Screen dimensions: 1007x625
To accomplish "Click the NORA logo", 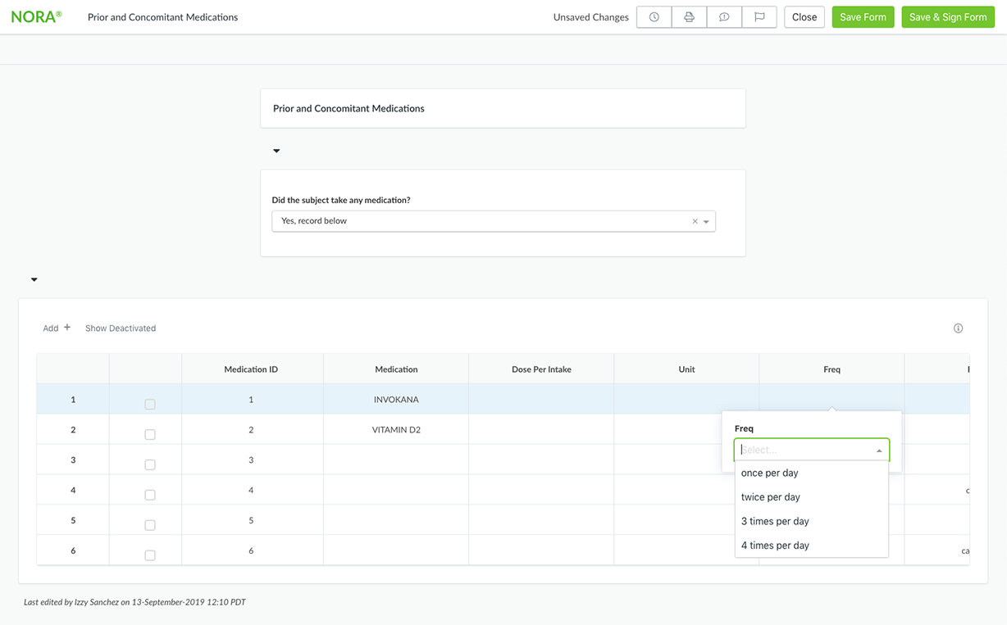I will (36, 16).
